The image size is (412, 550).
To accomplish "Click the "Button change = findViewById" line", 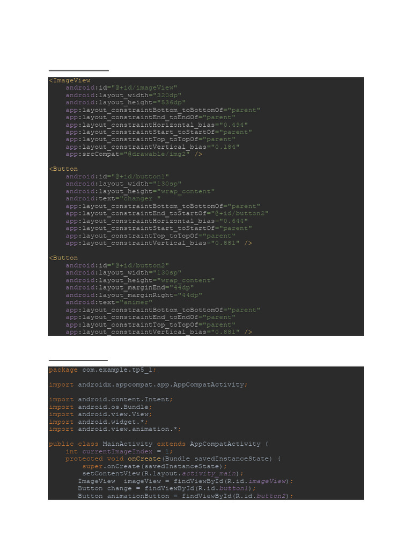I will [167, 489].
